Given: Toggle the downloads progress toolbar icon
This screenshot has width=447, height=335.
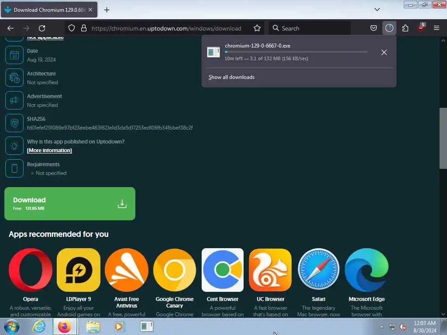Looking at the screenshot, I should (x=389, y=28).
